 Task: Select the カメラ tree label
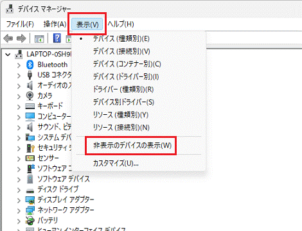tap(45, 96)
